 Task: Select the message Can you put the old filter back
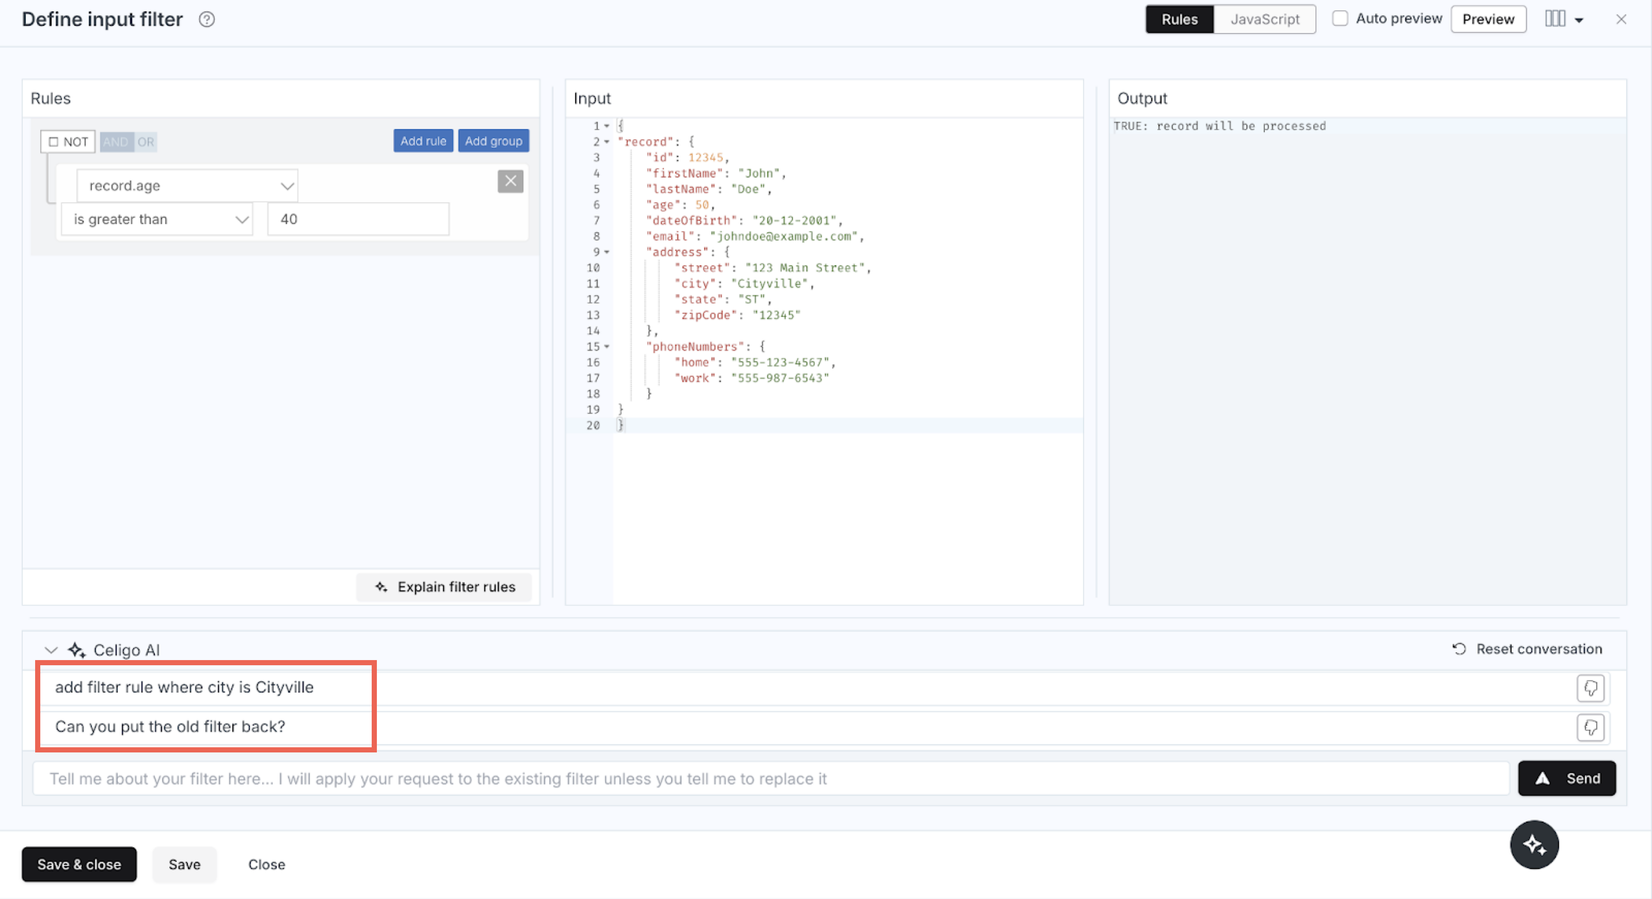170,727
